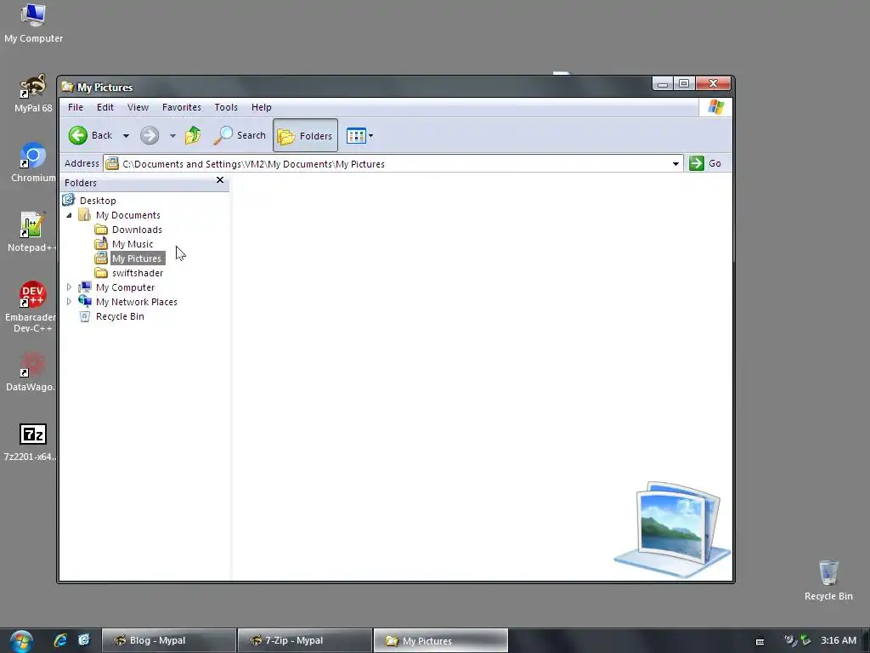Select the Recycle Bin desktop icon

coord(828,581)
